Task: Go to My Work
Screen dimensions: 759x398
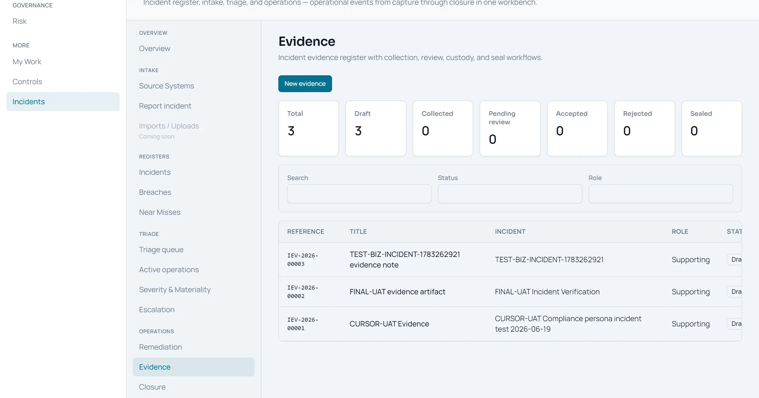Action: coord(27,62)
